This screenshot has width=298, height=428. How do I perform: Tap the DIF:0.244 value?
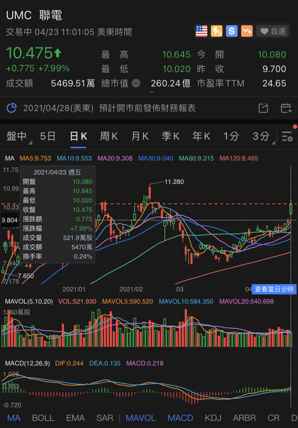tap(69, 363)
